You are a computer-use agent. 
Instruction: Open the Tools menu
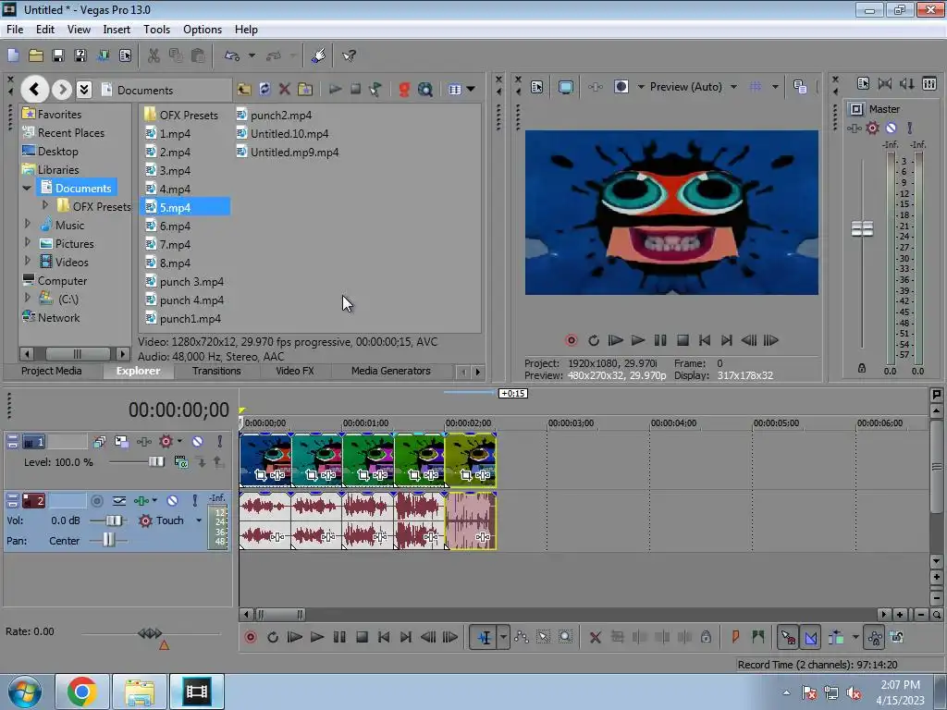(156, 30)
